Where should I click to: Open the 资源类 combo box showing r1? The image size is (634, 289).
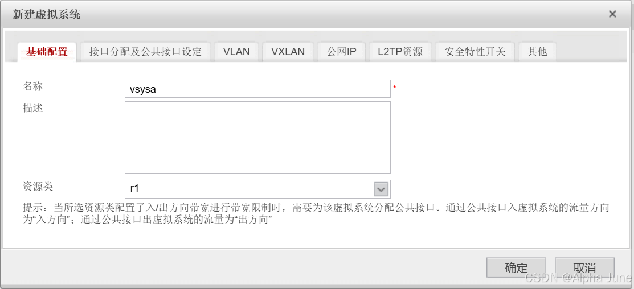(257, 189)
